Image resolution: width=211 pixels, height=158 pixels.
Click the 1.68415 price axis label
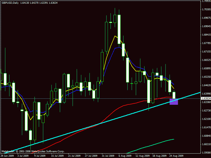206,35
